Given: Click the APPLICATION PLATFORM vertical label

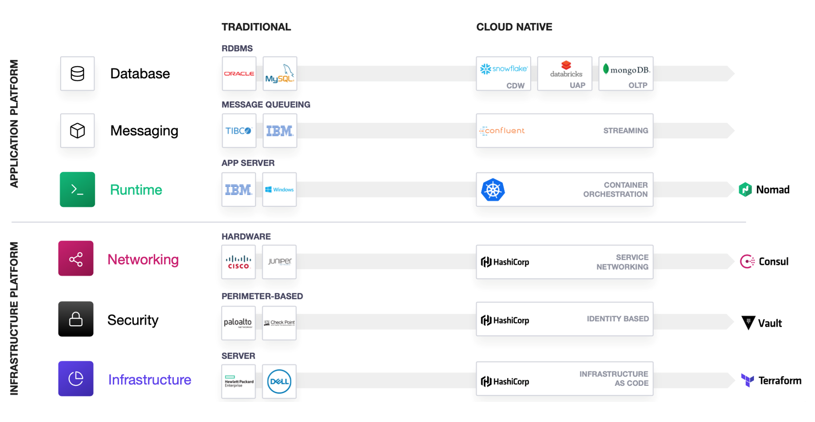Looking at the screenshot, I should [x=14, y=124].
